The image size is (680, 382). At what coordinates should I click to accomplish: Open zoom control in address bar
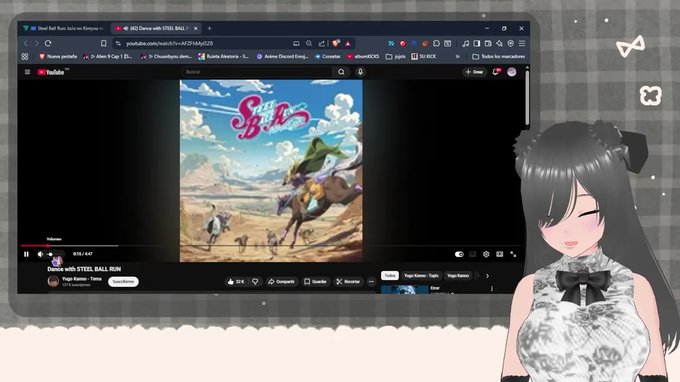click(x=309, y=44)
